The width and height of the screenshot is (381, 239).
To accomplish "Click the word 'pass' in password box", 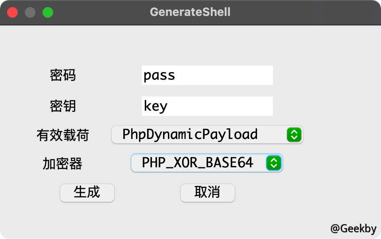I will pos(159,76).
